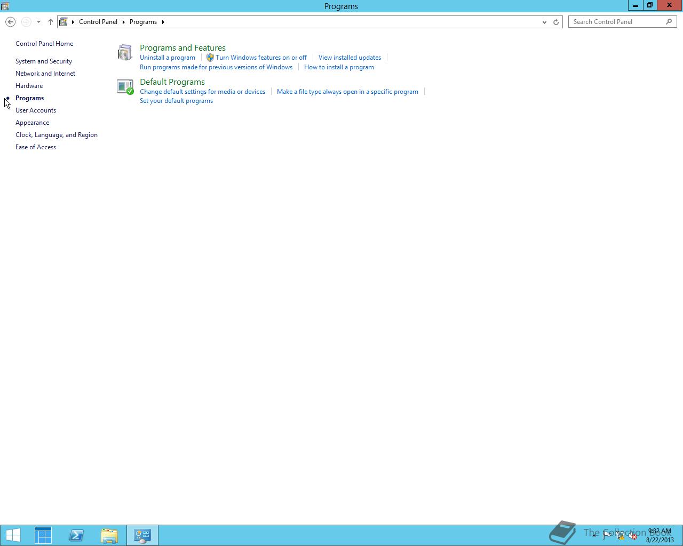Open Clock, Language, and Region category
This screenshot has width=683, height=546.
[57, 135]
